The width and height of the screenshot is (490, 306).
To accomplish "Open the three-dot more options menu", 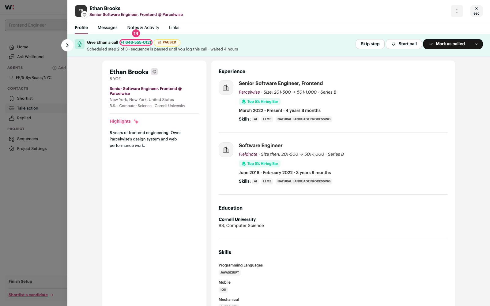I will click(x=457, y=11).
